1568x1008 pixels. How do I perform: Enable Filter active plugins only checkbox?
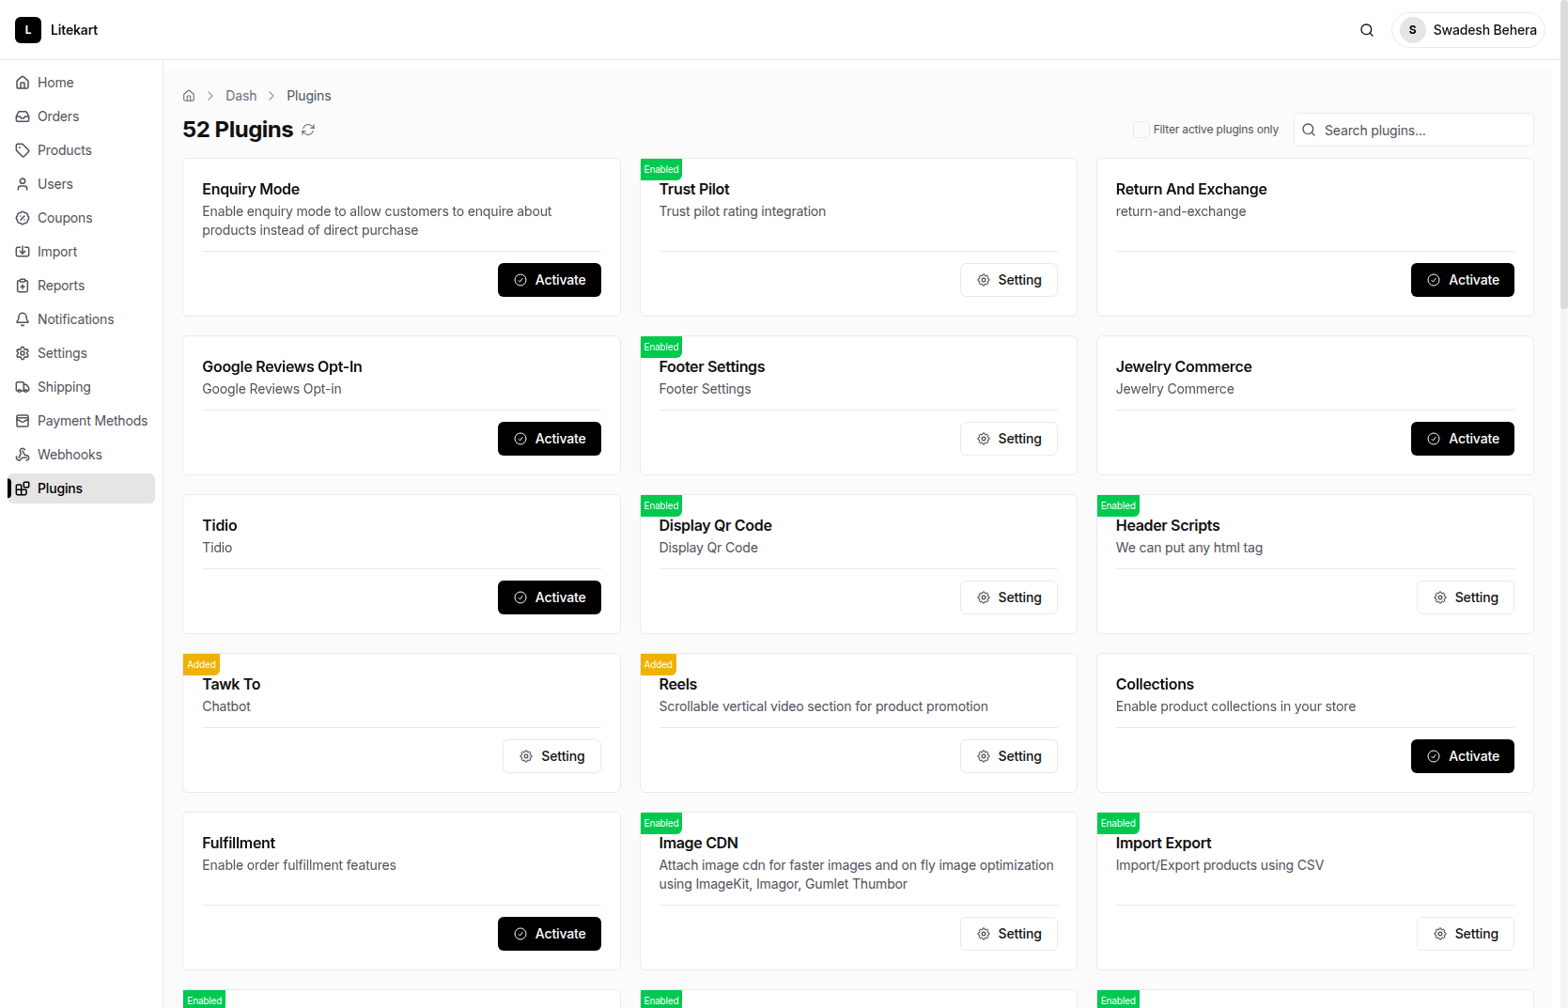click(1141, 130)
